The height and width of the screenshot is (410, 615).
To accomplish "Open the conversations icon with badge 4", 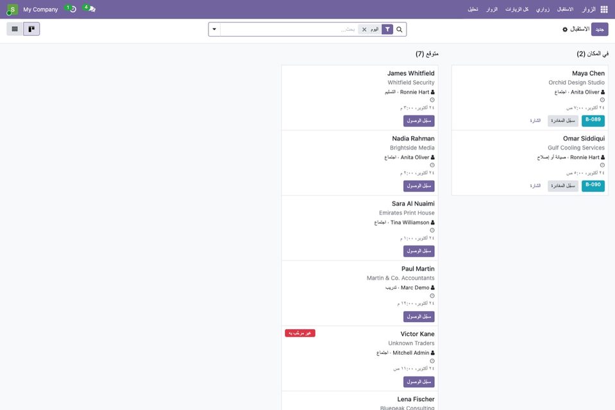I will 92,9.
